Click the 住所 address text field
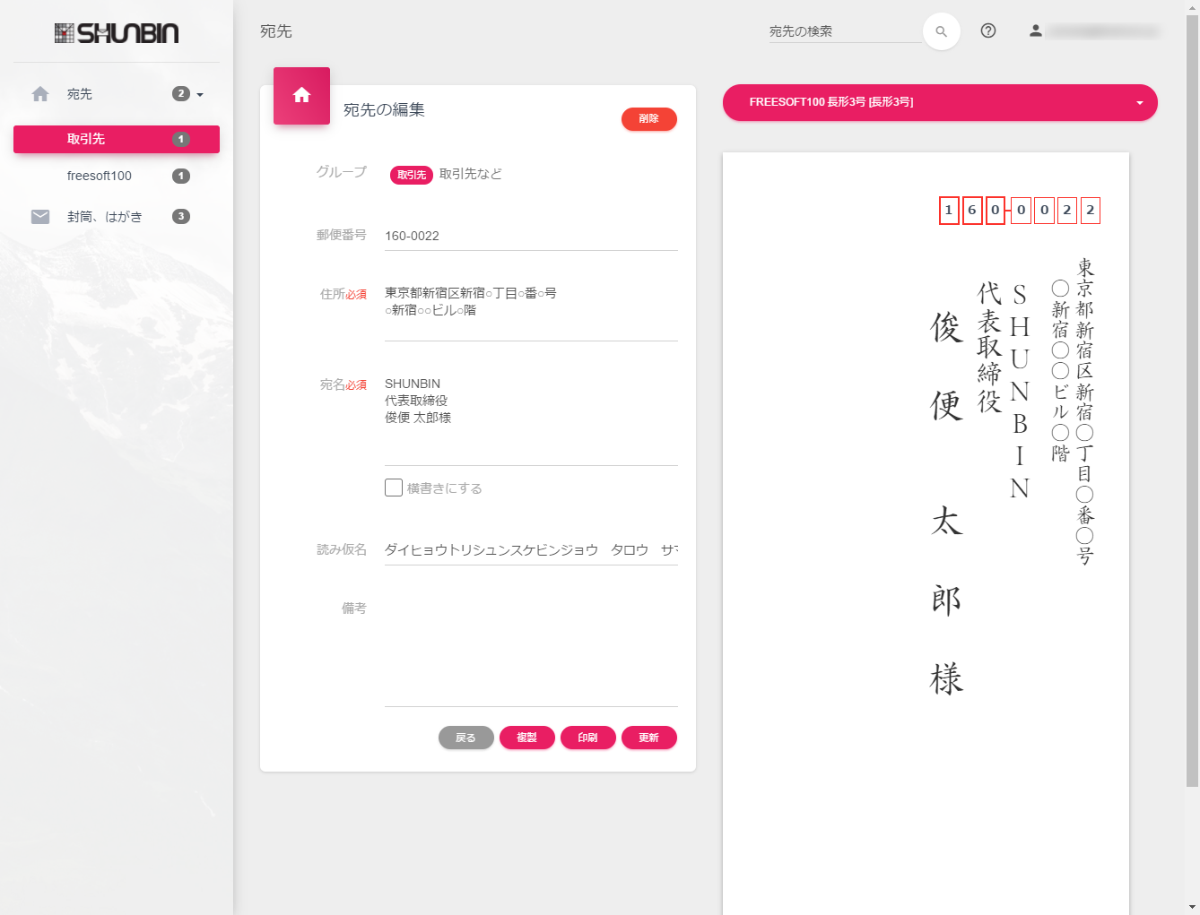The width and height of the screenshot is (1200, 915). tap(531, 310)
